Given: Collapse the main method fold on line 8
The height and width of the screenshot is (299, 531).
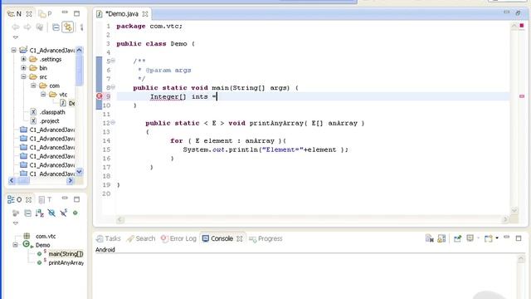Looking at the screenshot, I should click(x=113, y=87).
